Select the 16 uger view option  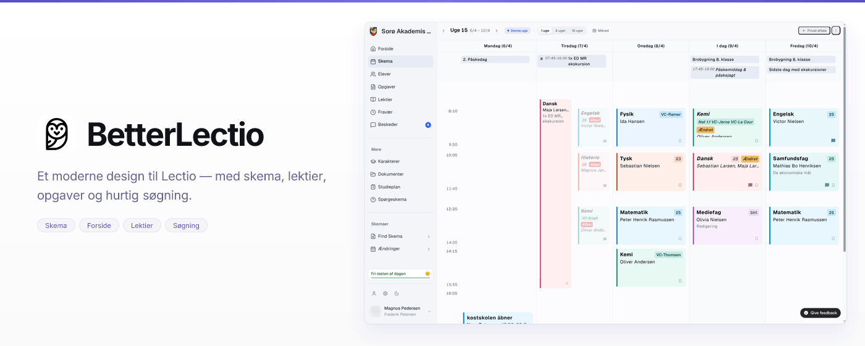pos(577,30)
